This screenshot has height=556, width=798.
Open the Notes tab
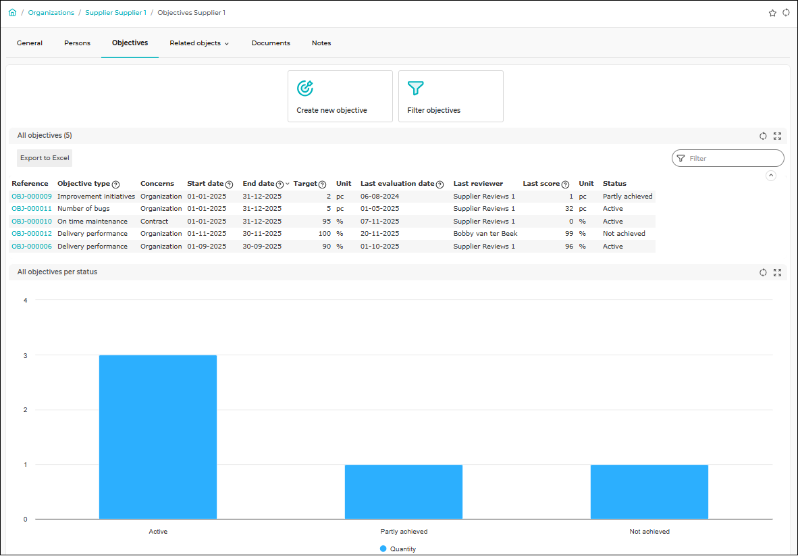pos(321,43)
